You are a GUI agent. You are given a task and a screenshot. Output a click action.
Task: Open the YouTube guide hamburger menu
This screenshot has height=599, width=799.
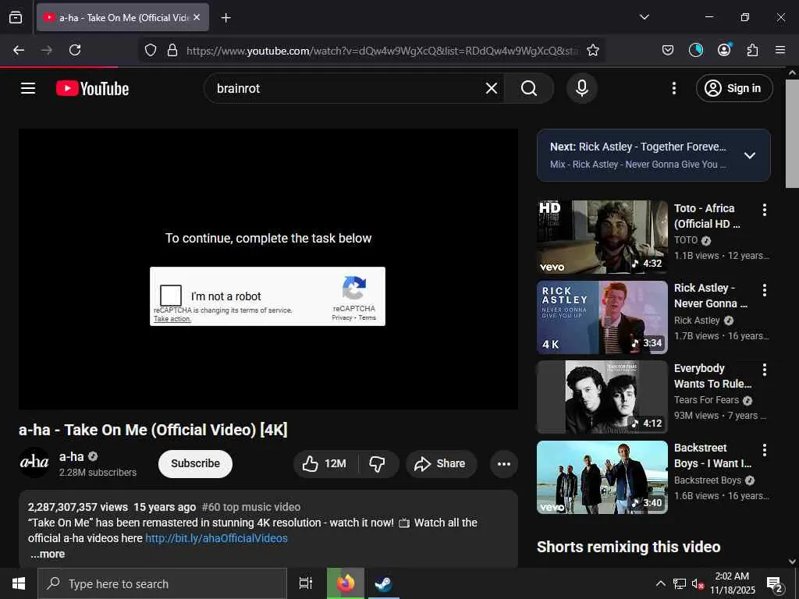(x=28, y=88)
